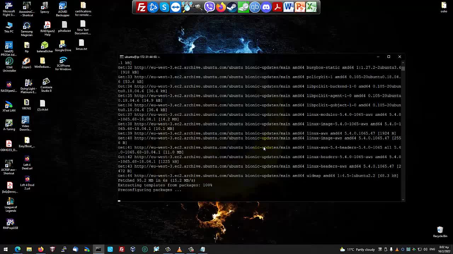Image resolution: width=453 pixels, height=254 pixels.
Task: Select the This PC desktop icon
Action: point(9,28)
